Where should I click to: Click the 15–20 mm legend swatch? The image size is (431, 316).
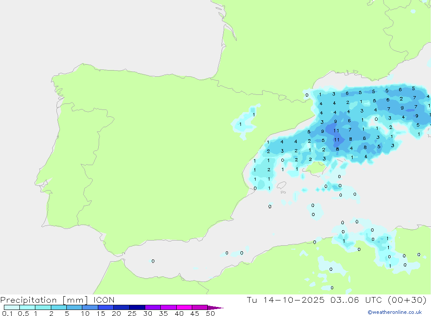point(106,307)
